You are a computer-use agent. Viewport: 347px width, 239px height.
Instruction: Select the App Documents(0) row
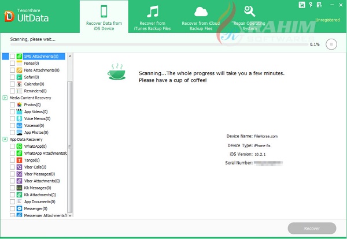tap(39, 201)
